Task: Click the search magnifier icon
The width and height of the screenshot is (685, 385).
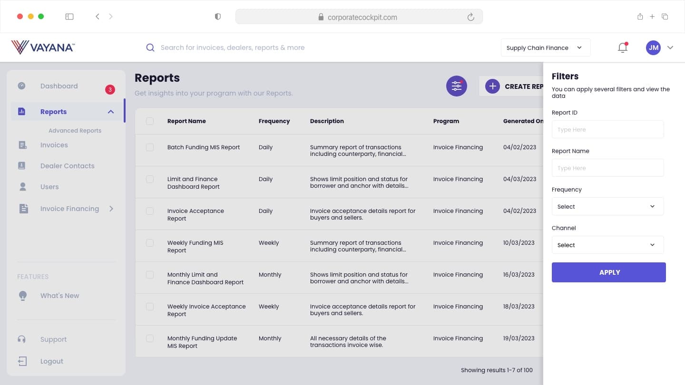Action: 150,48
